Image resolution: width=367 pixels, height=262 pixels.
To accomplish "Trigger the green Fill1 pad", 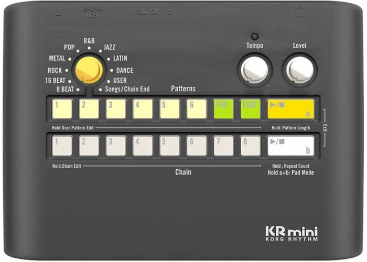I will 224,109.
